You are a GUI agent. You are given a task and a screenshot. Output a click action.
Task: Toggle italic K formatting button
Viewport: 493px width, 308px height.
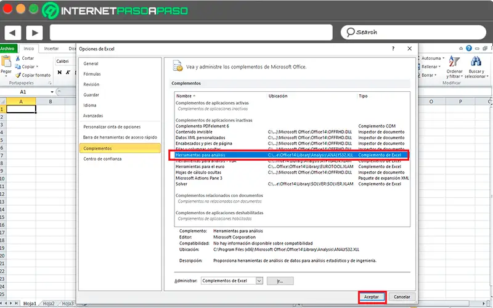pyautogui.click(x=68, y=72)
